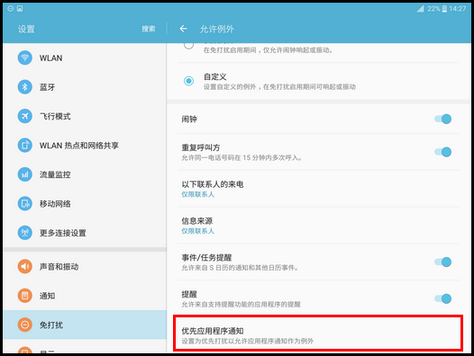474x356 pixels.
Task: Tap the do-not-disturb icon for 免打扰
Action: click(25, 325)
